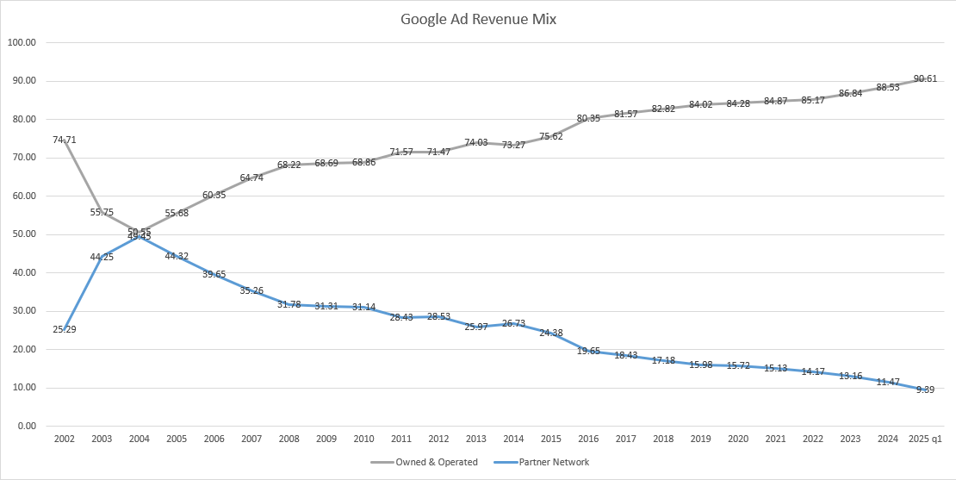The width and height of the screenshot is (956, 480).
Task: Click the 35.26 data label
Action: (x=251, y=291)
